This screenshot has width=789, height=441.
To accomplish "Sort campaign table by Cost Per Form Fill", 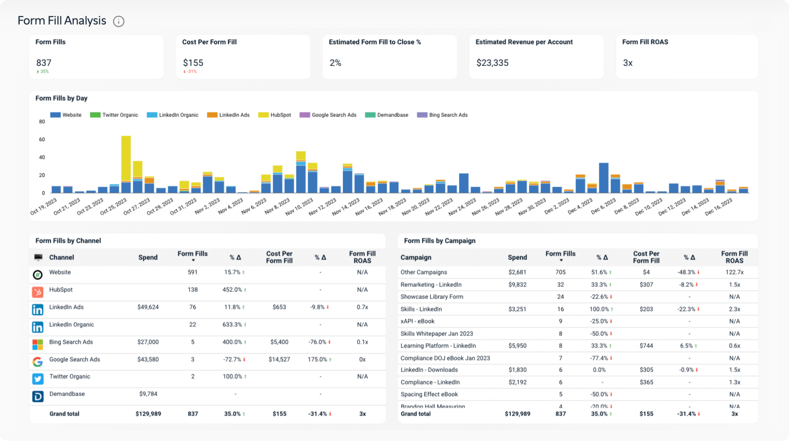I will pyautogui.click(x=646, y=257).
